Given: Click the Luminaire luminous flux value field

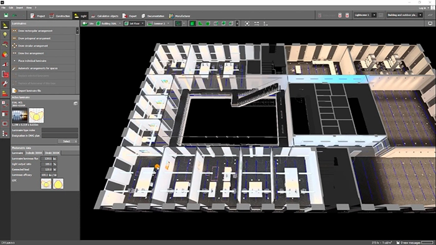Looking at the screenshot, I should 47,159.
